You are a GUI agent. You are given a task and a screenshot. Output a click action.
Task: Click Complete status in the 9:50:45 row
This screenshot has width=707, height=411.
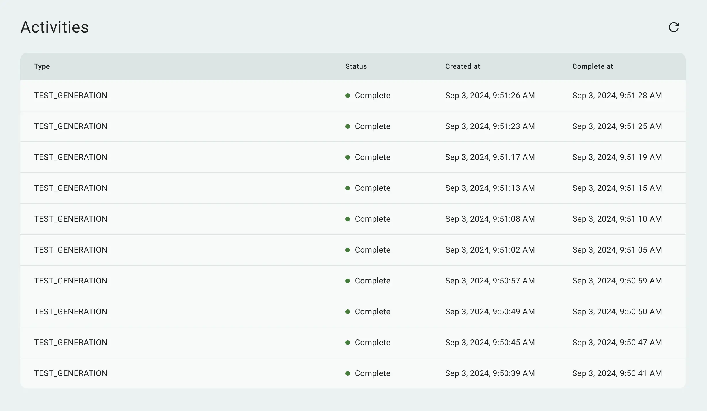[368, 343]
